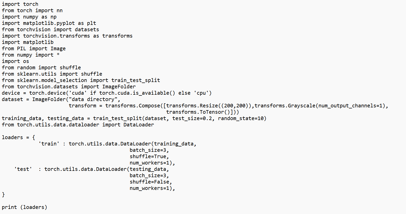Viewport: 406px width, 214px height.
Task: Click 'from PIL import Image' line
Action: (x=34, y=49)
